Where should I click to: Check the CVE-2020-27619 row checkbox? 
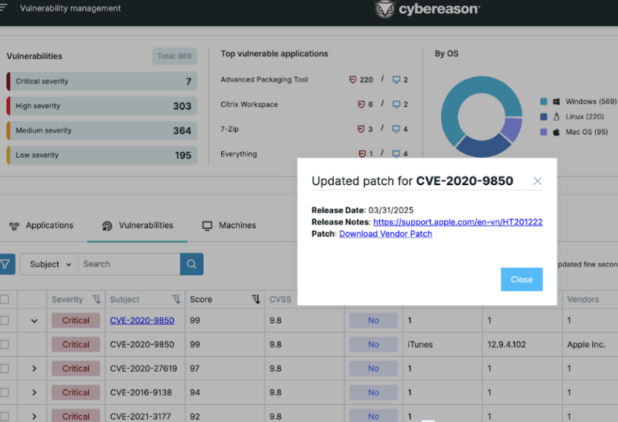[x=5, y=368]
